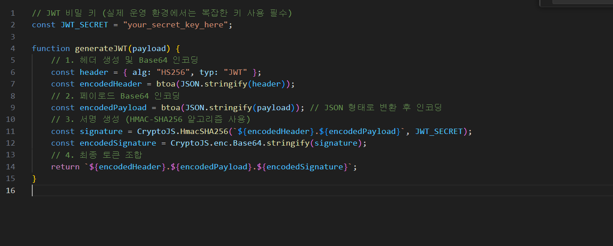The height and width of the screenshot is (246, 613).
Task: Click comment "// 2. 페이로드 Base64 인코딩"
Action: click(x=115, y=96)
